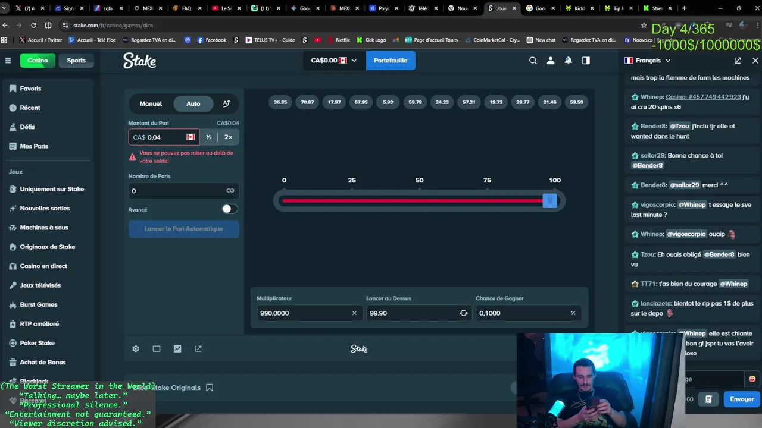Open Récent in sidebar
This screenshot has width=762, height=428.
48,108
